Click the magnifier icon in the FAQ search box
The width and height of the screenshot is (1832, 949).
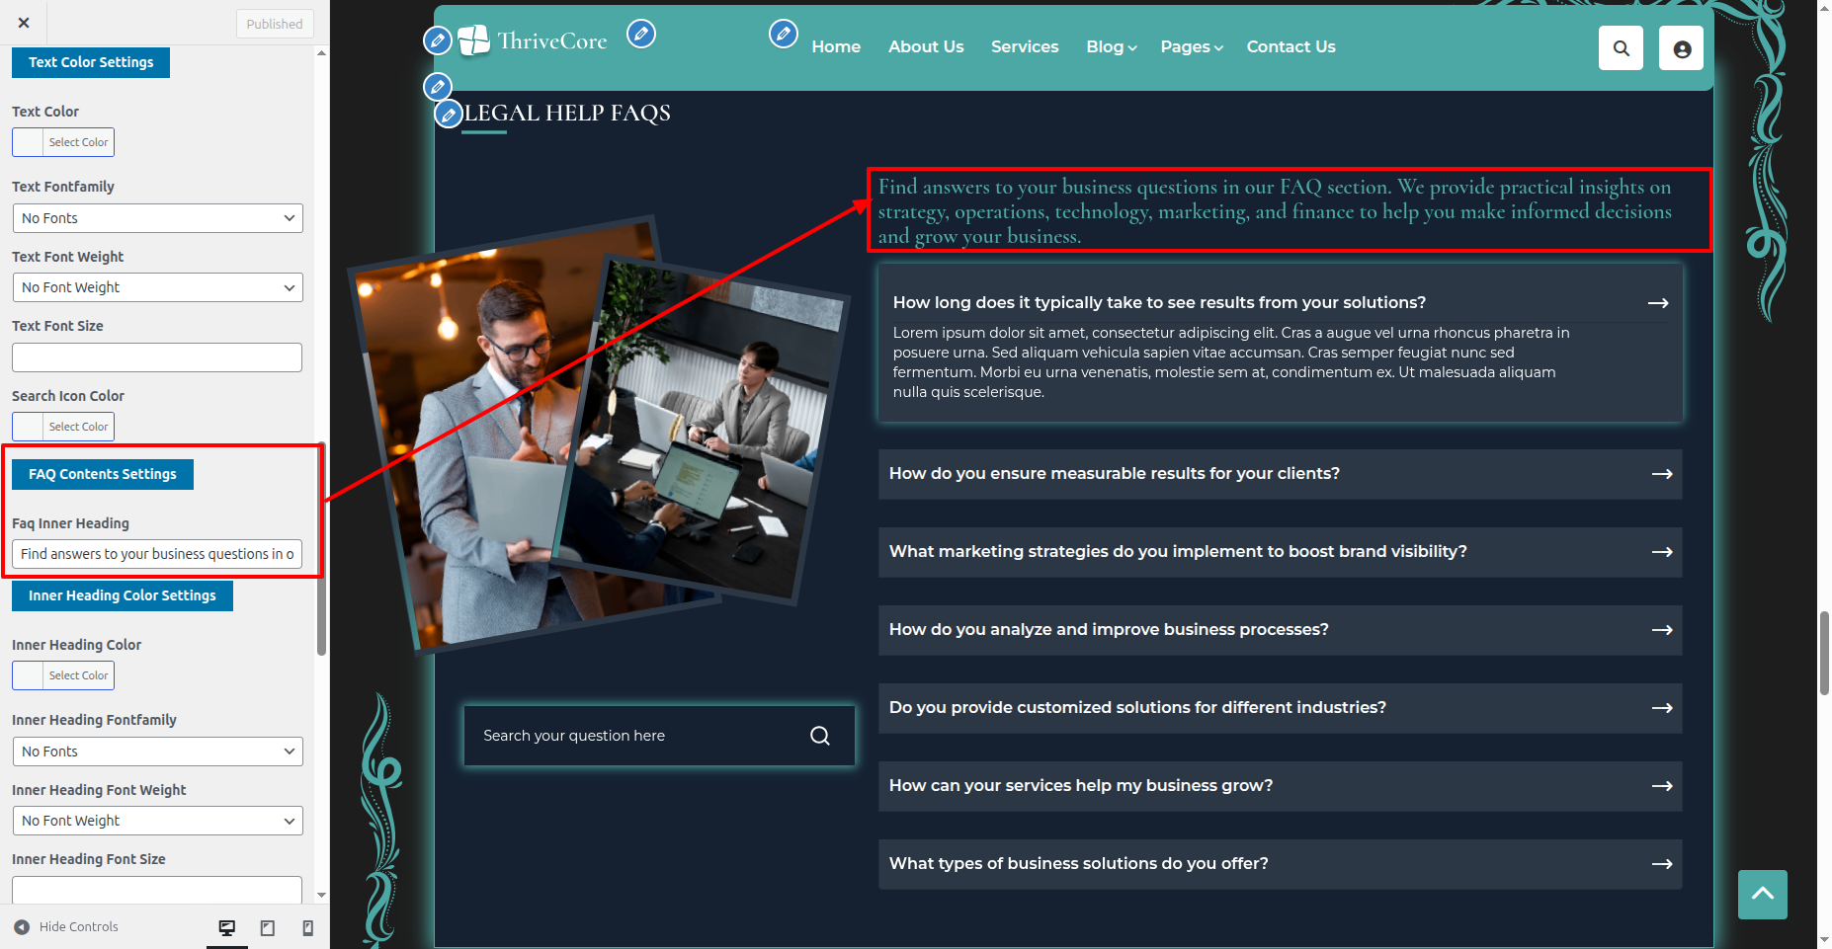pyautogui.click(x=819, y=736)
